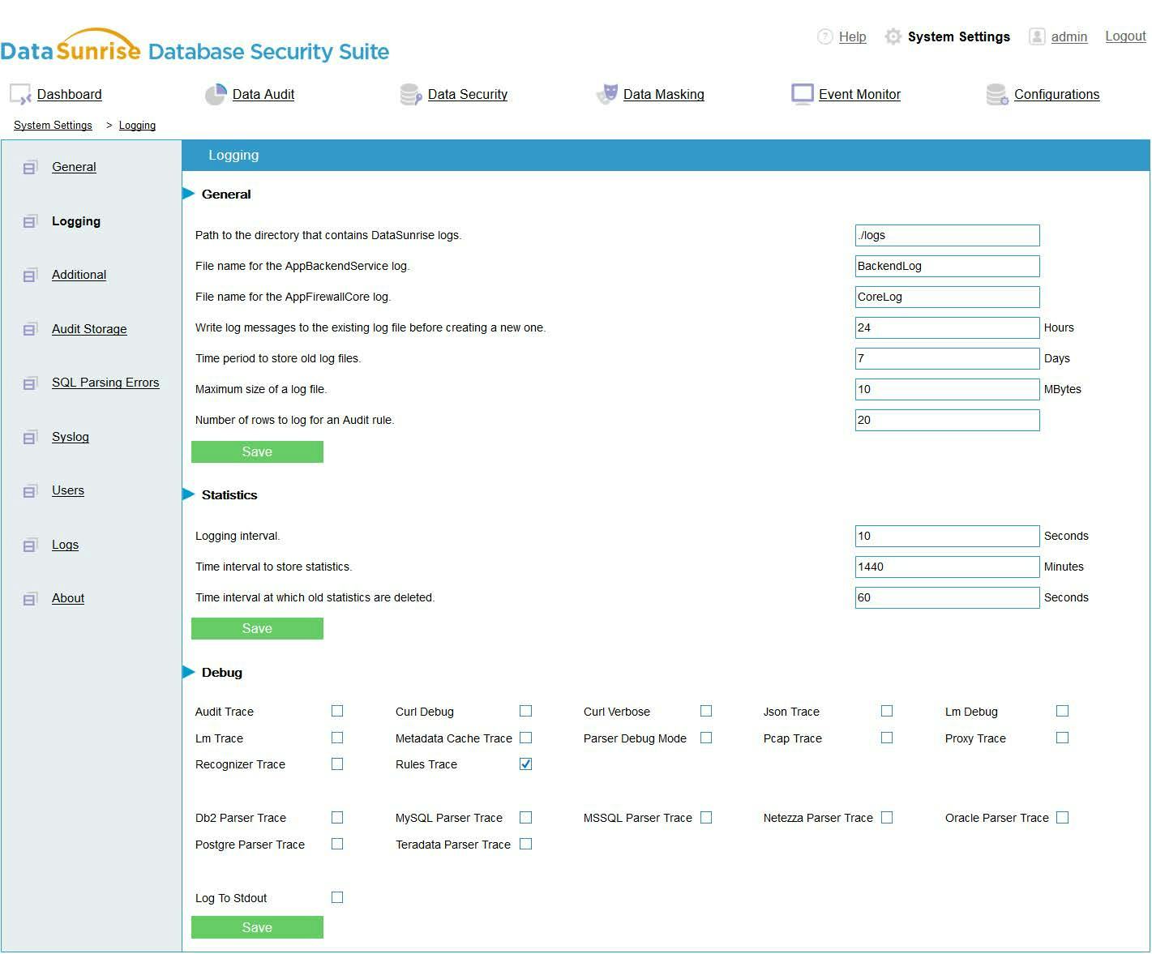Collapse the General section triangle

[x=189, y=194]
